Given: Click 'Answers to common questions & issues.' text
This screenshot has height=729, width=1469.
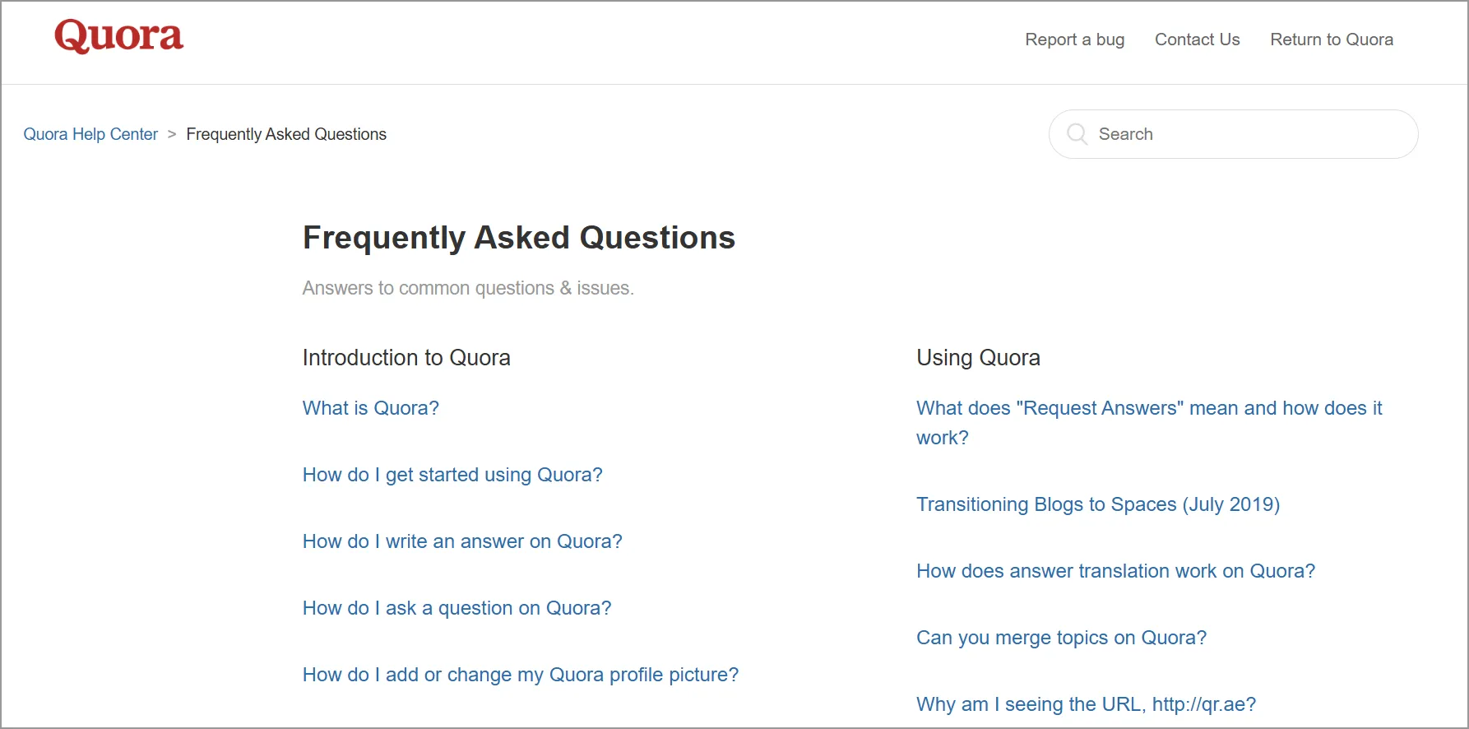Looking at the screenshot, I should [x=468, y=288].
